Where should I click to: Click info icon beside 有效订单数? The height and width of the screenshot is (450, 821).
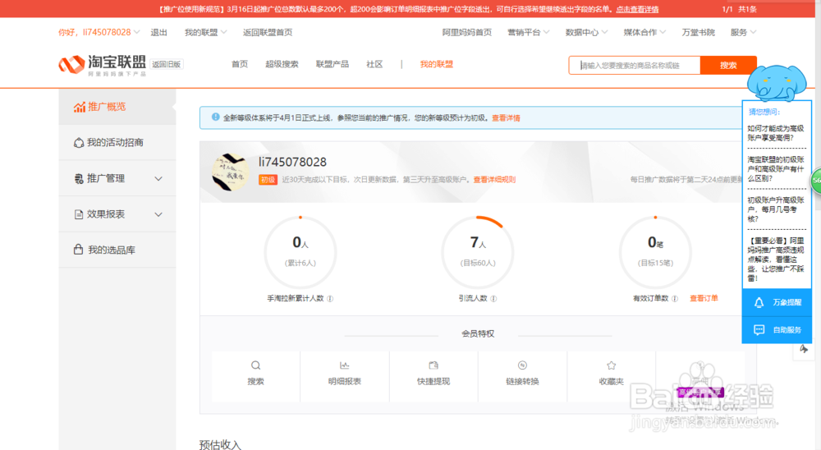tap(675, 299)
